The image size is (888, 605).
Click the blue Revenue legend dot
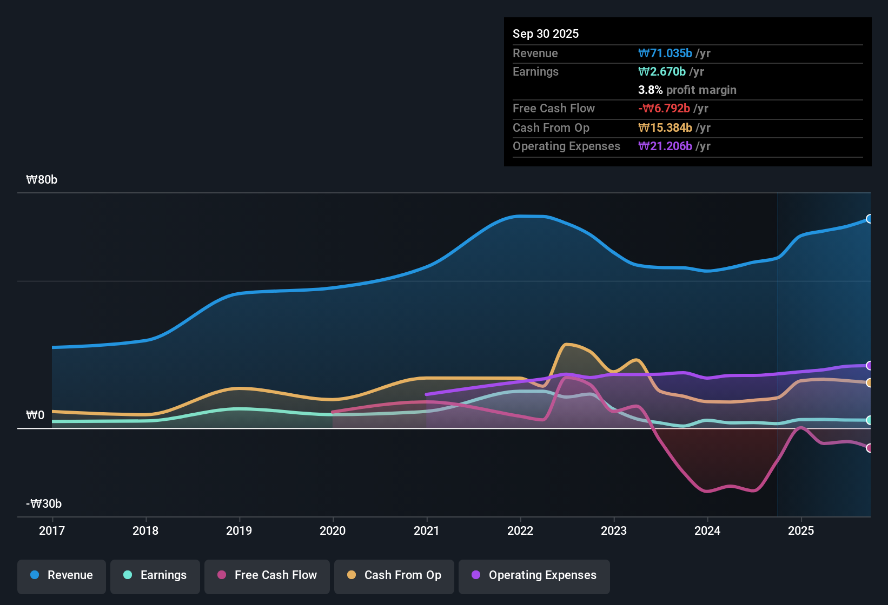[x=34, y=575]
